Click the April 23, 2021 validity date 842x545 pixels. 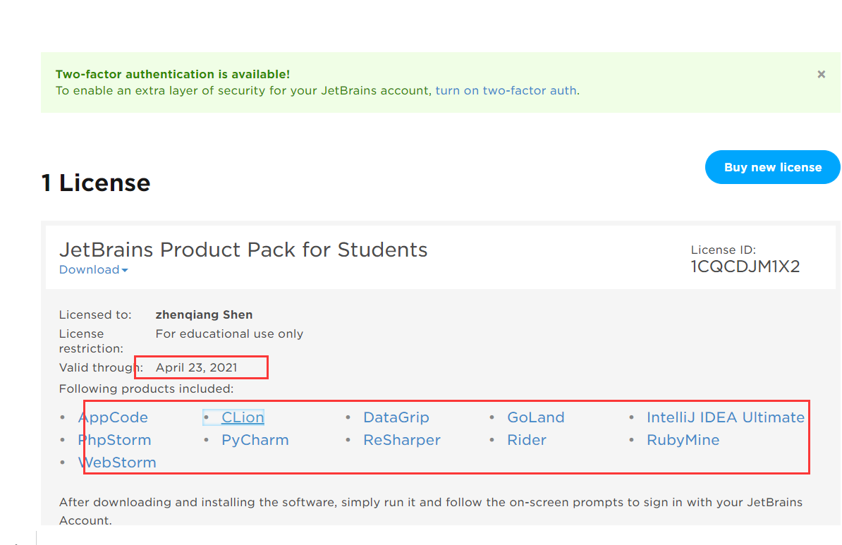196,367
